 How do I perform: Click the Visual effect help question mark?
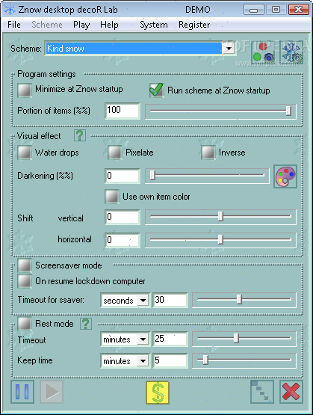point(80,135)
